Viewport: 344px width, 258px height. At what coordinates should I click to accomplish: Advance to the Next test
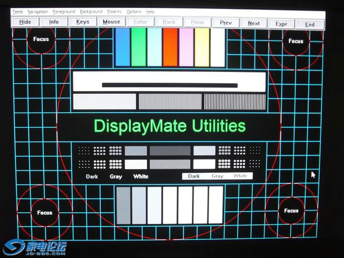coord(254,23)
